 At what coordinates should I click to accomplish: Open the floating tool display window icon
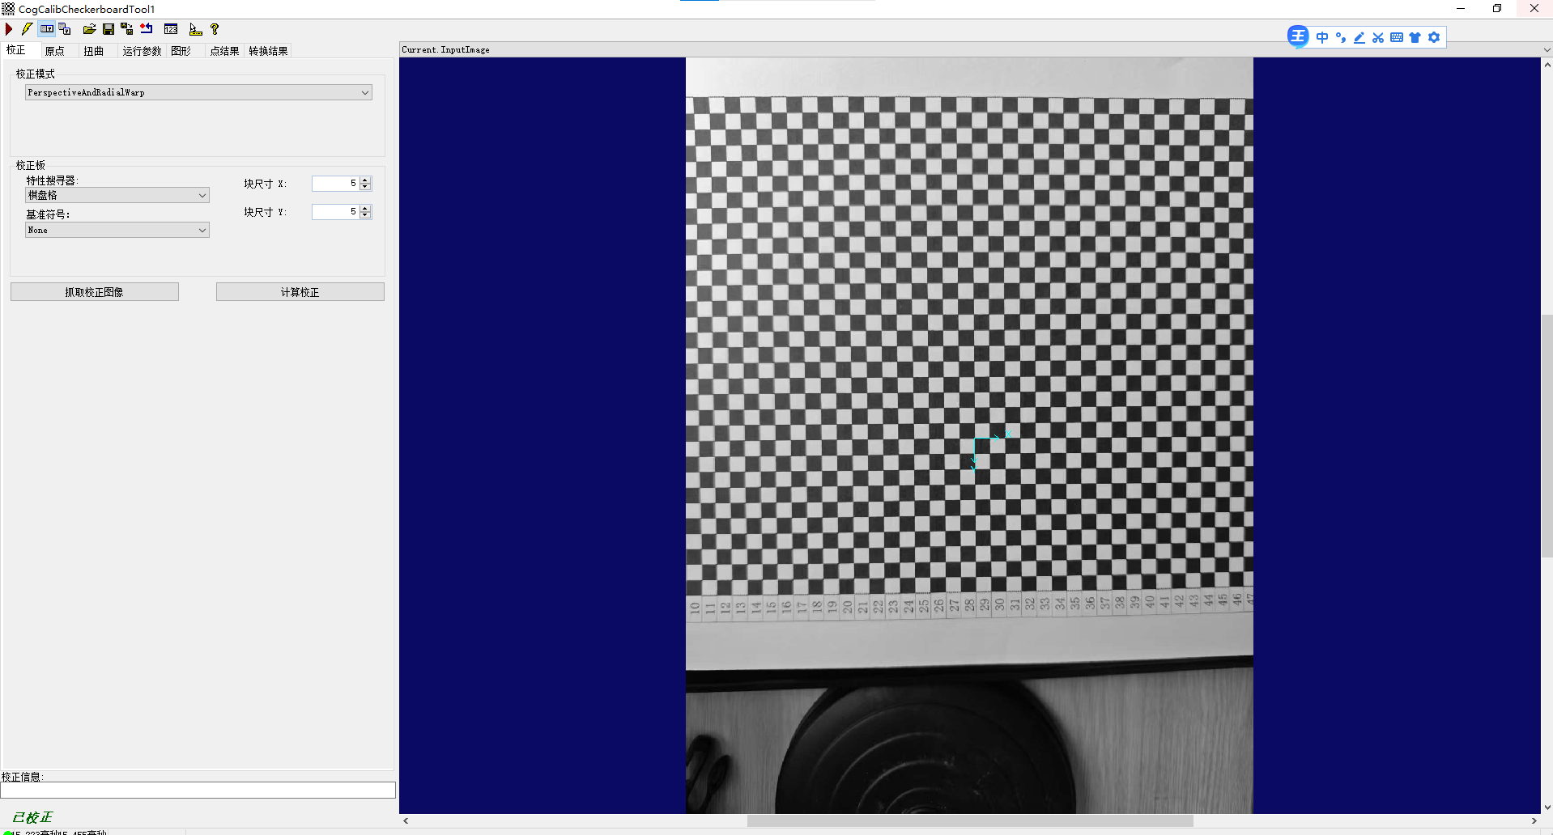[x=66, y=29]
